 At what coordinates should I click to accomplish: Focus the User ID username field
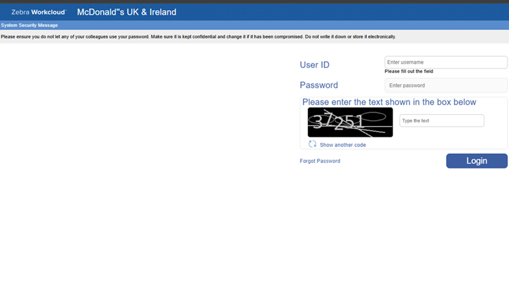coord(446,62)
